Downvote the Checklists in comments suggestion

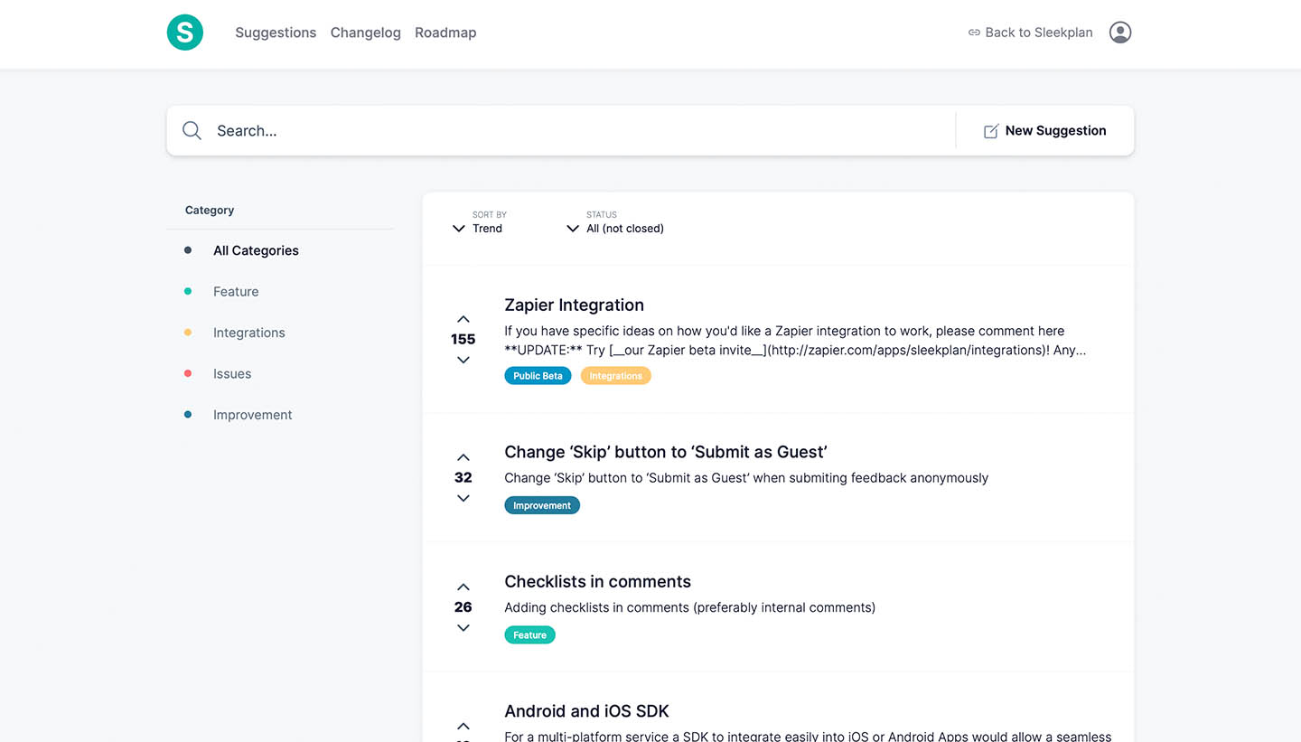point(463,627)
